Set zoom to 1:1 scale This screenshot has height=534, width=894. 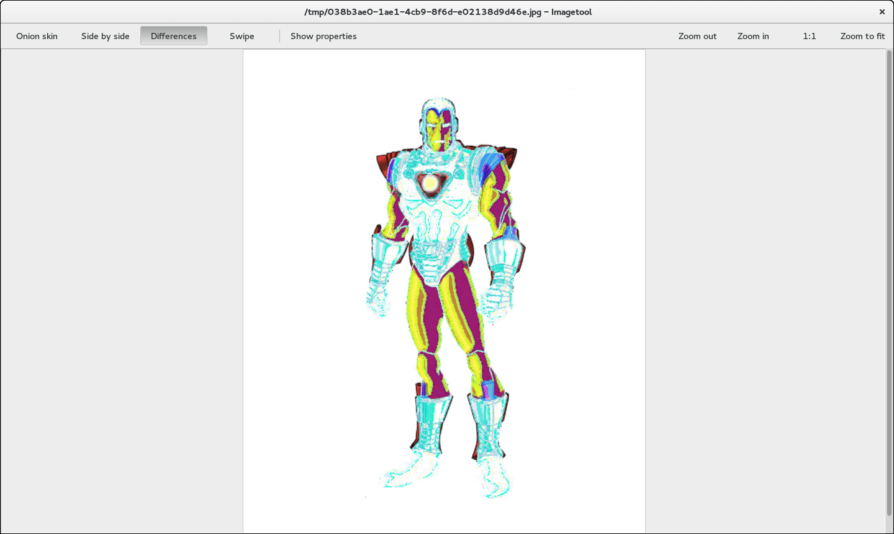click(x=809, y=36)
